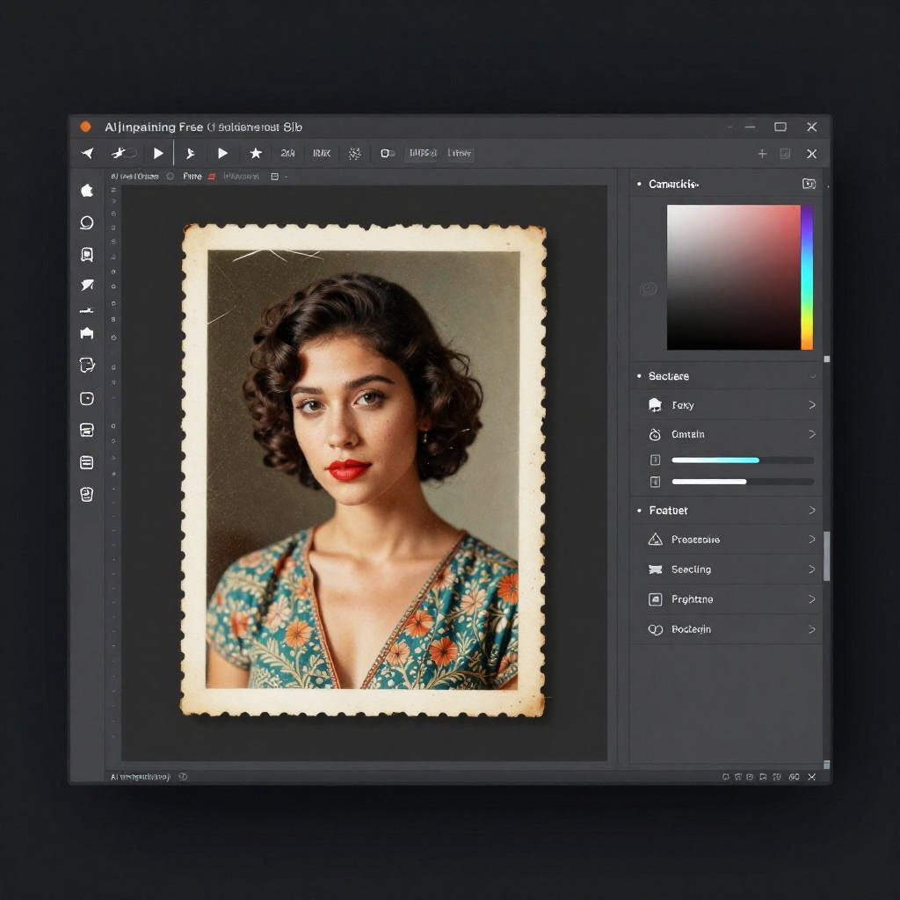
Task: Click the plus icon at toolbar right
Action: pos(762,154)
